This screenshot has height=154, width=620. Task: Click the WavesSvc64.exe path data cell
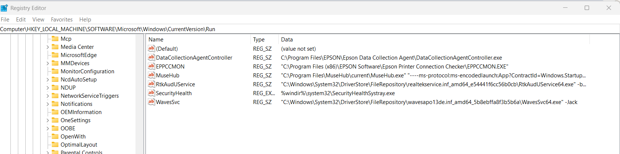[x=429, y=102]
